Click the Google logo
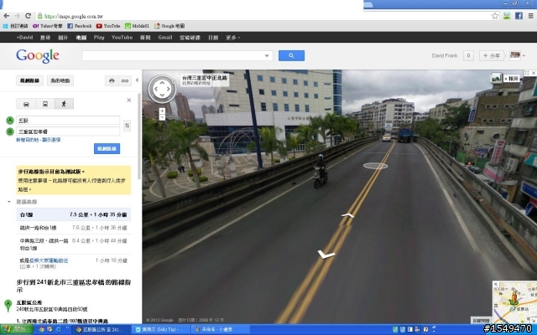The width and height of the screenshot is (537, 335). 38,56
